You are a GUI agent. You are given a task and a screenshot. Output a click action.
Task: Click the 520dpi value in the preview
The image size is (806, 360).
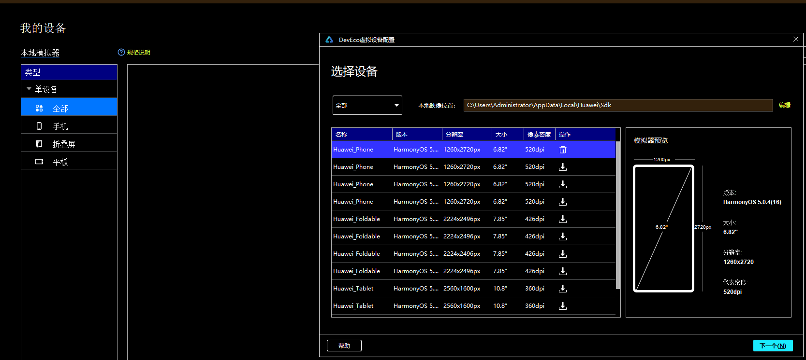pos(733,292)
